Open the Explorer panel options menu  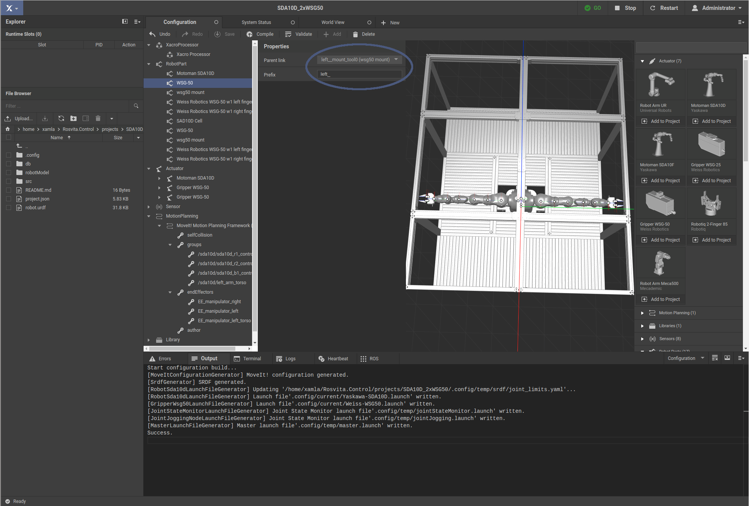(137, 22)
